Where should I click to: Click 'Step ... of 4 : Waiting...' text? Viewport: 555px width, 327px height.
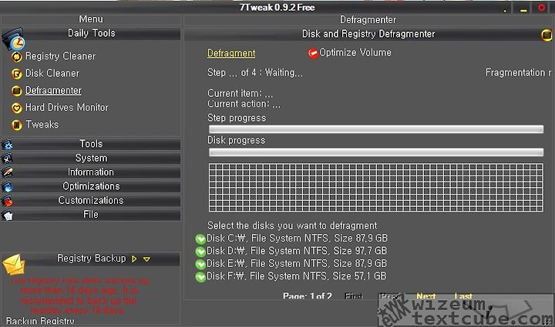click(x=255, y=73)
